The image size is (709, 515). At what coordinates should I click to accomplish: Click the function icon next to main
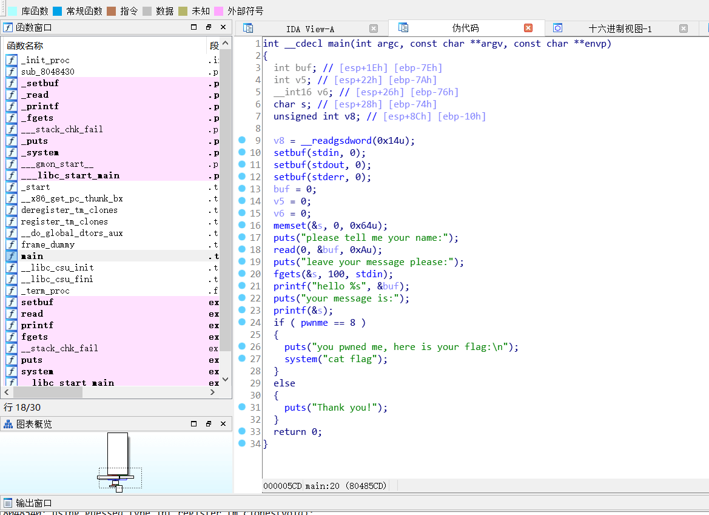[12, 256]
